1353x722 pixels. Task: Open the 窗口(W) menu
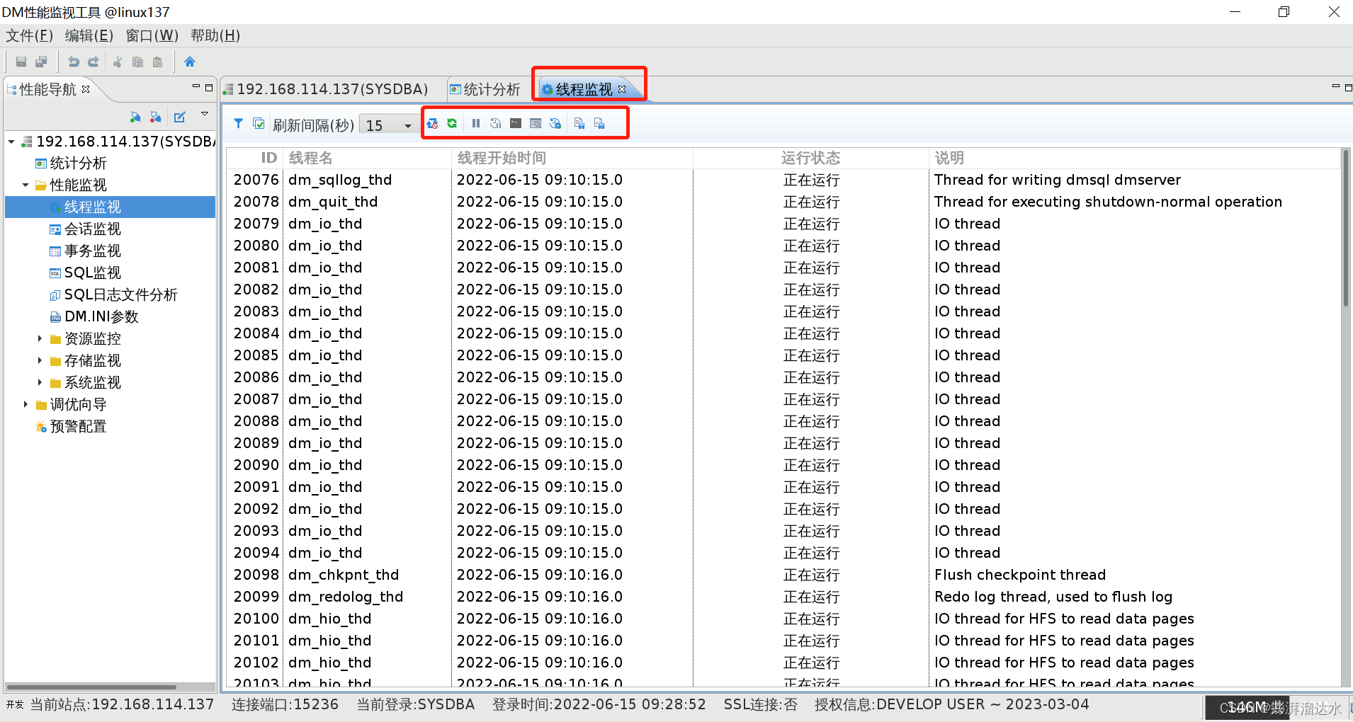(x=152, y=35)
